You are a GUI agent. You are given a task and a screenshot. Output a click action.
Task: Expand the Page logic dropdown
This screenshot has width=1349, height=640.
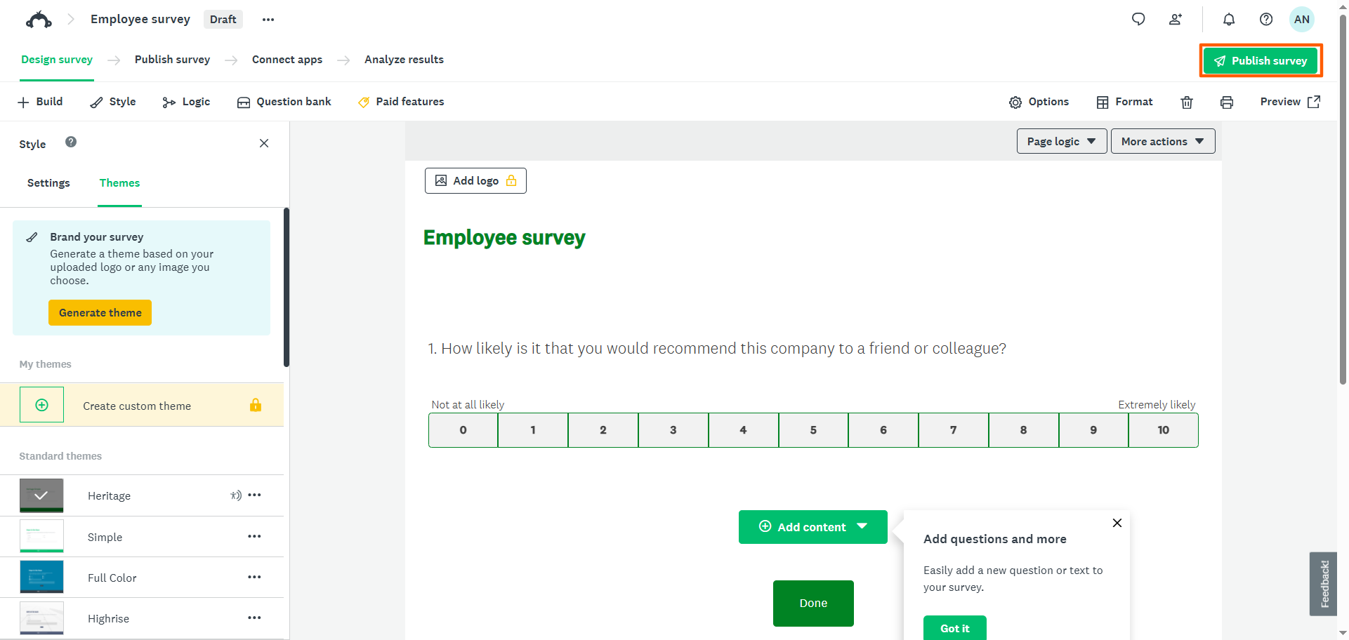pos(1062,141)
